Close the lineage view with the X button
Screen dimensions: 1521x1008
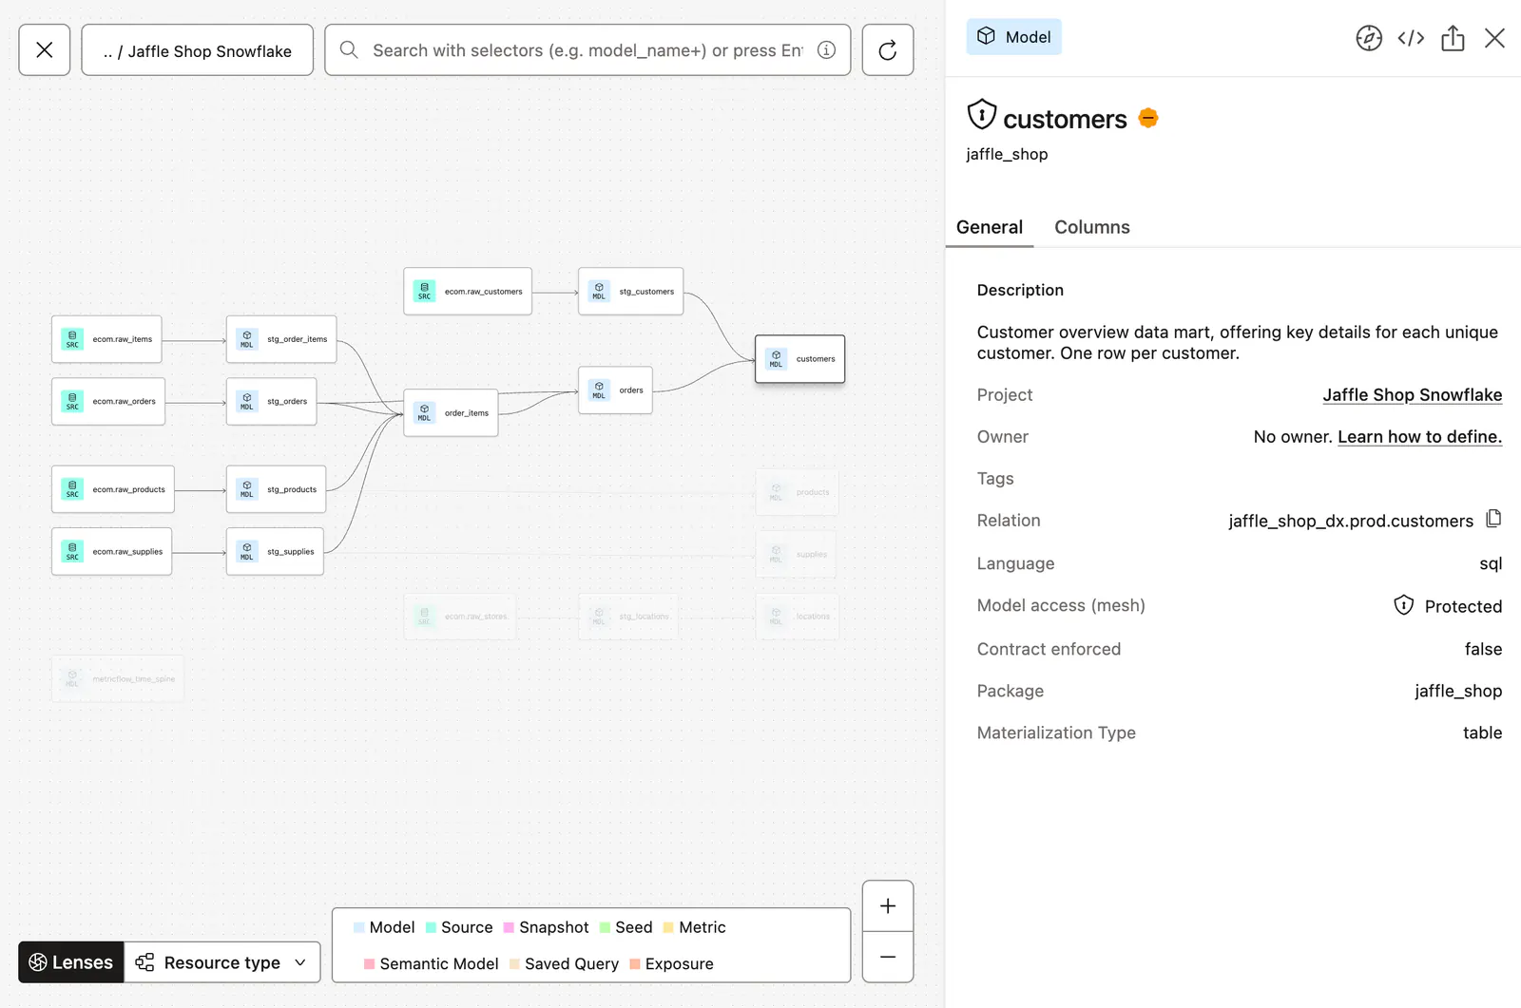(x=45, y=50)
